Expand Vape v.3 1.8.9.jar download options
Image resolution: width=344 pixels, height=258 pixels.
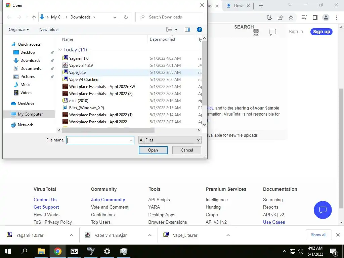(x=150, y=235)
